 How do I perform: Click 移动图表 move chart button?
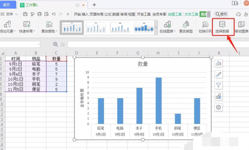point(242,27)
